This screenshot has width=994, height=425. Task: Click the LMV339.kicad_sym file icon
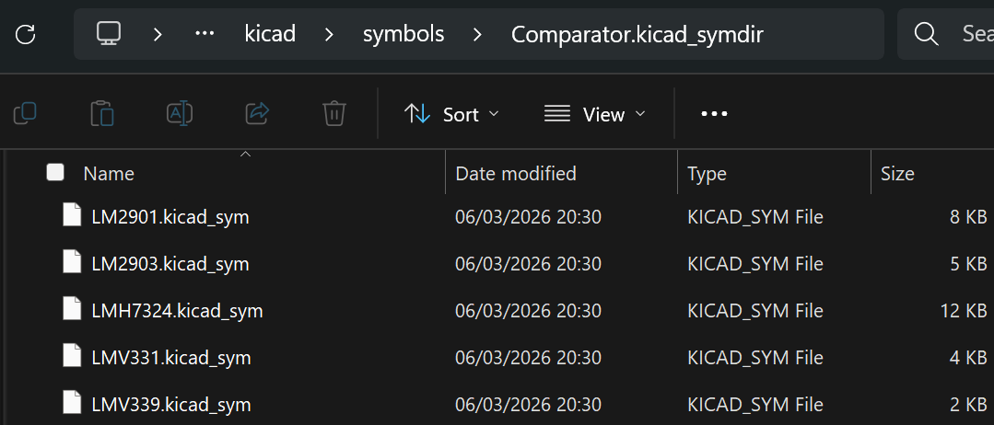click(72, 404)
